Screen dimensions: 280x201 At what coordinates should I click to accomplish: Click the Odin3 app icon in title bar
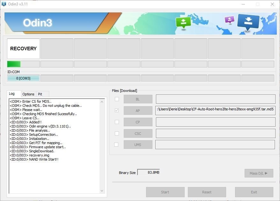[x=4, y=4]
